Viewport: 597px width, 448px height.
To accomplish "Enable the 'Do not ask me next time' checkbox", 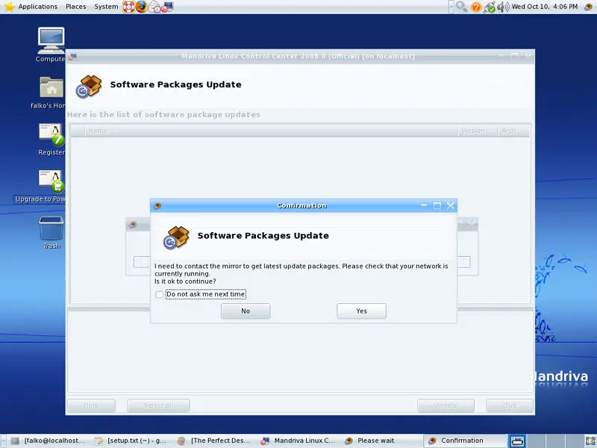I will click(x=160, y=294).
